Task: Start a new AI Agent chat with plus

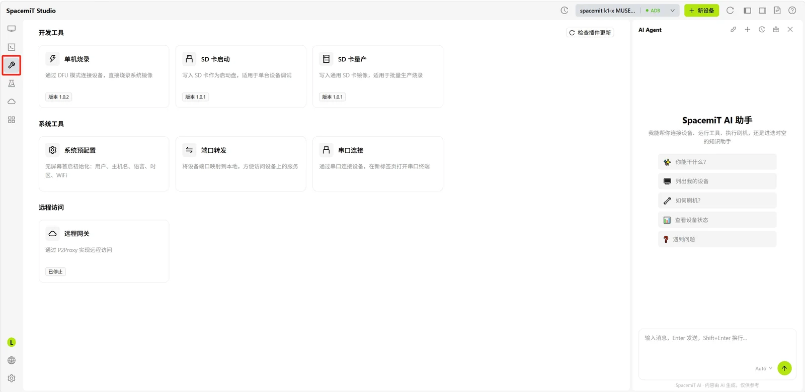Action: point(748,30)
